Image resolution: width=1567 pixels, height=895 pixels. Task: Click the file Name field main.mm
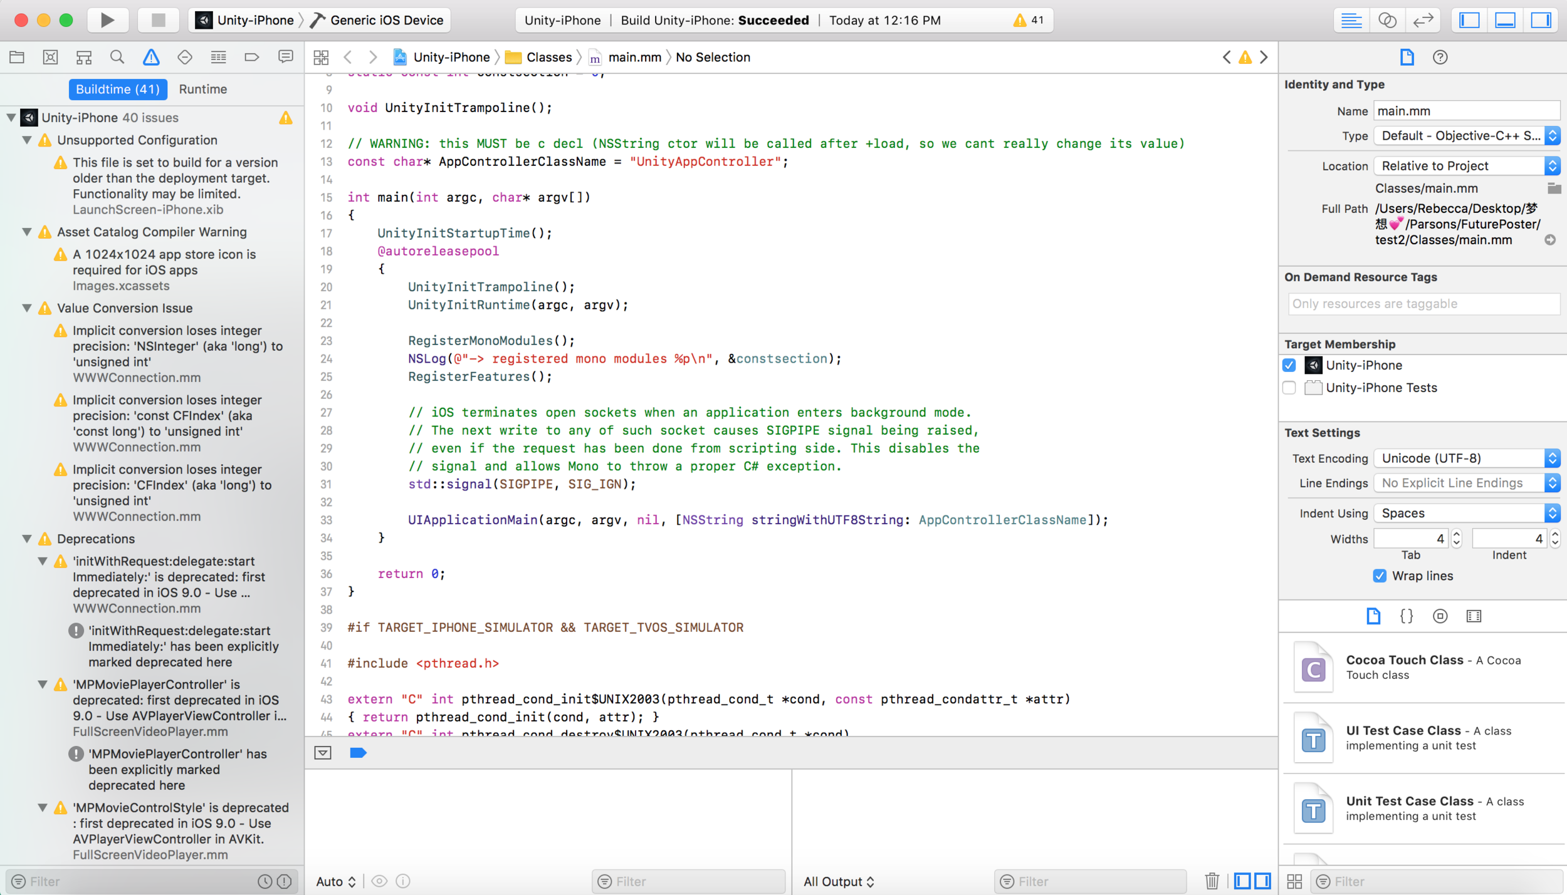1465,111
